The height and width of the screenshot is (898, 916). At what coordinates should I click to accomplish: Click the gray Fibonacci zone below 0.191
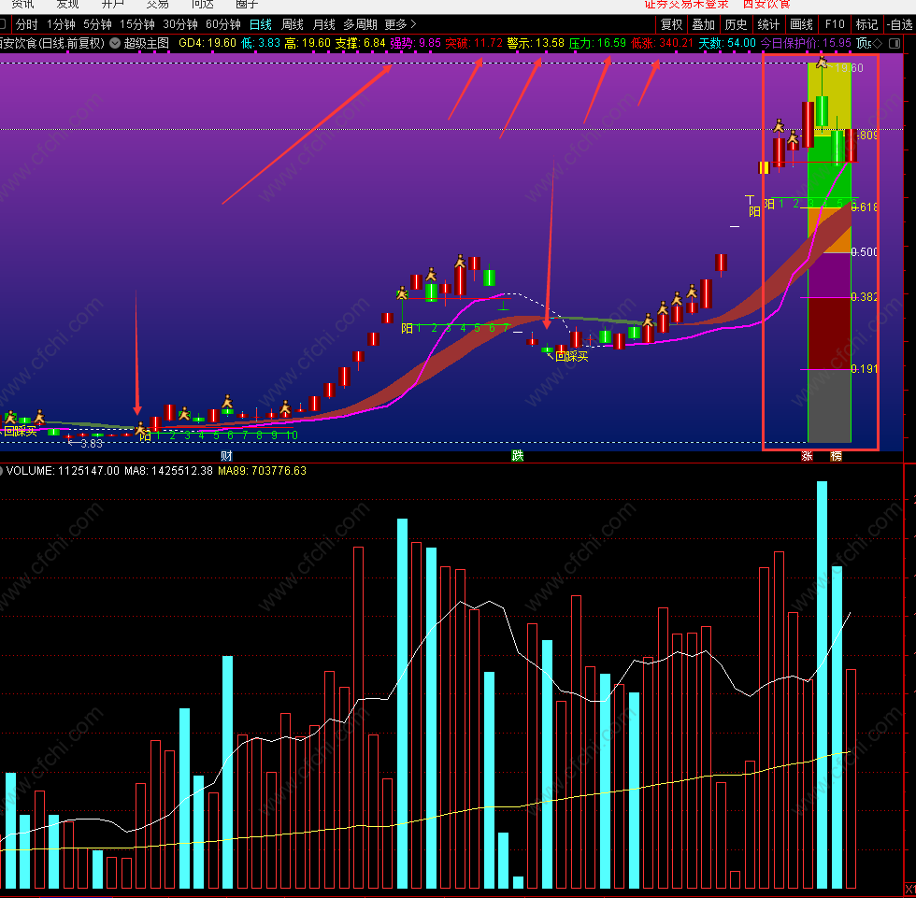(829, 406)
